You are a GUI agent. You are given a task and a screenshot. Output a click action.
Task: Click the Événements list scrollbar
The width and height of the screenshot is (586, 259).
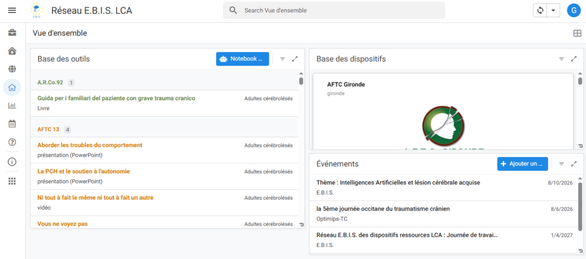pyautogui.click(x=580, y=206)
